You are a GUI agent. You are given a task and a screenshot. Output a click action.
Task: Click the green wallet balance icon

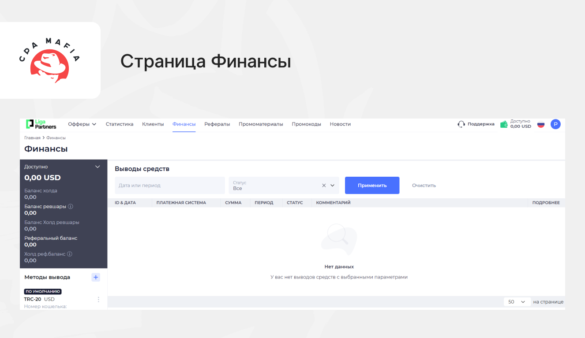[x=504, y=124]
